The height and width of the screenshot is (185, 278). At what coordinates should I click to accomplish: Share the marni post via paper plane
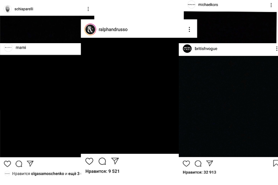tap(30, 163)
